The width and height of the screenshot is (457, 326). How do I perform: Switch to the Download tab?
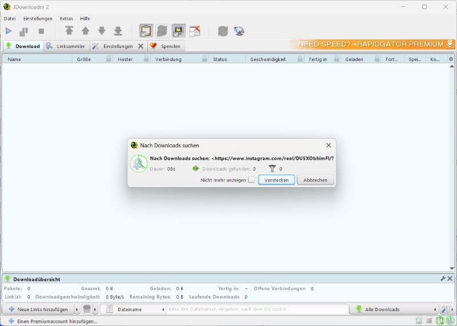pyautogui.click(x=23, y=46)
